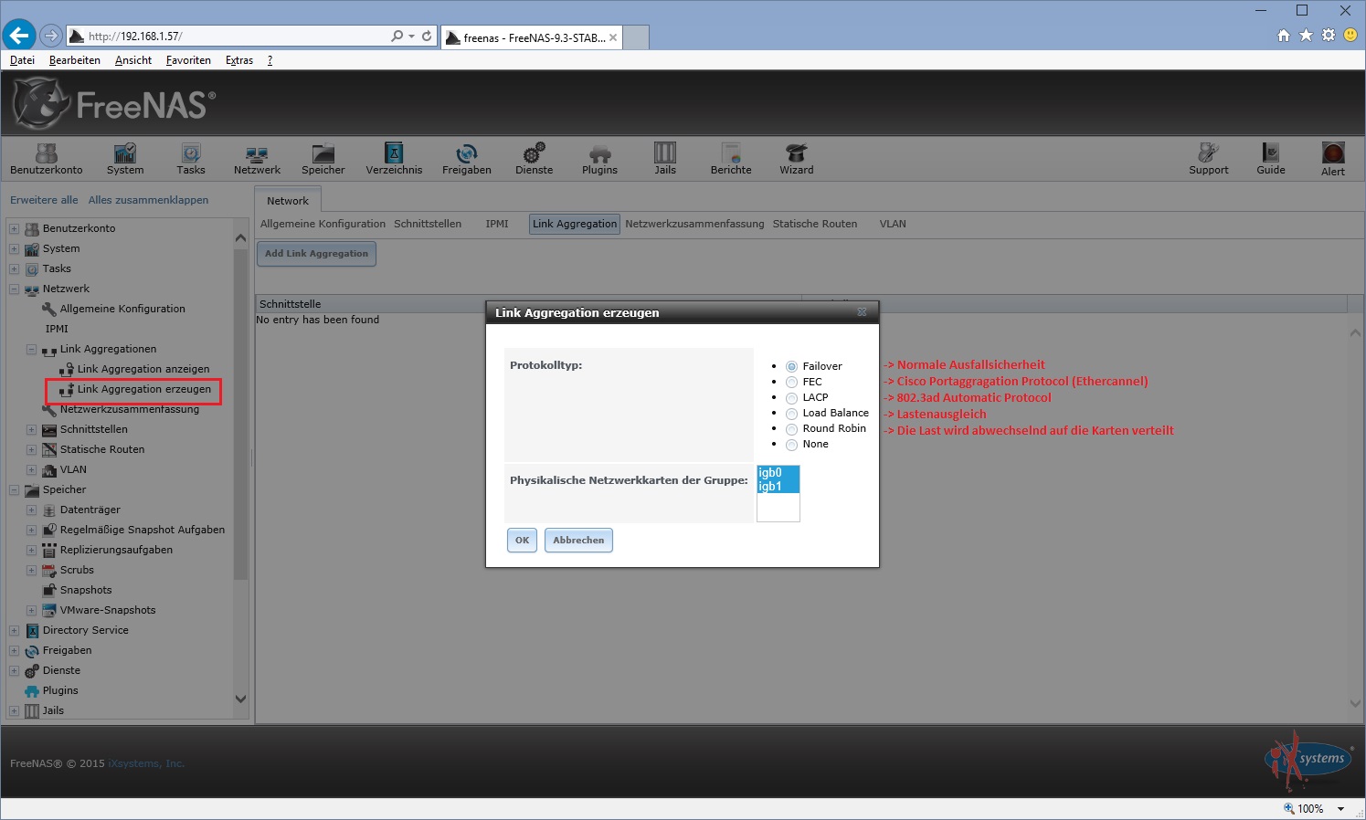Viewport: 1366px width, 820px height.
Task: Close the Link Aggregation erzeugen dialog
Action: pos(862,312)
